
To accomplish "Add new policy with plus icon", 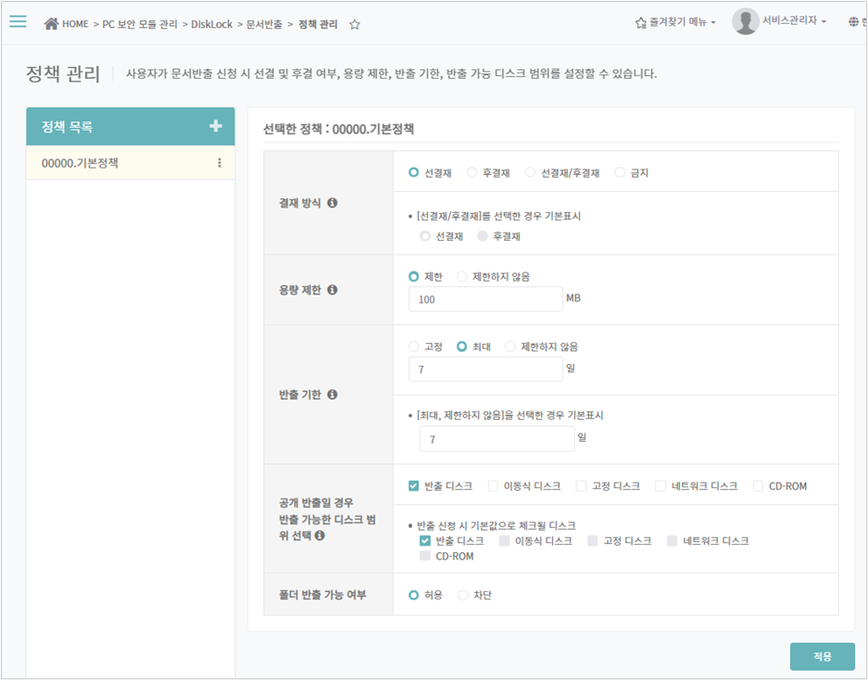I will 216,126.
